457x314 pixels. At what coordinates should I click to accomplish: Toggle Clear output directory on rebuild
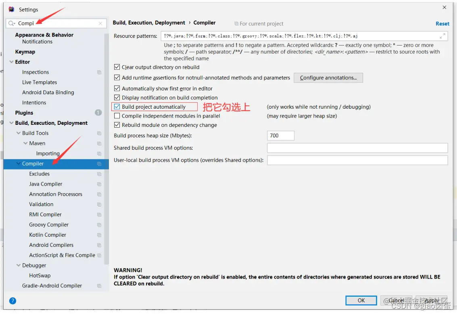[117, 67]
